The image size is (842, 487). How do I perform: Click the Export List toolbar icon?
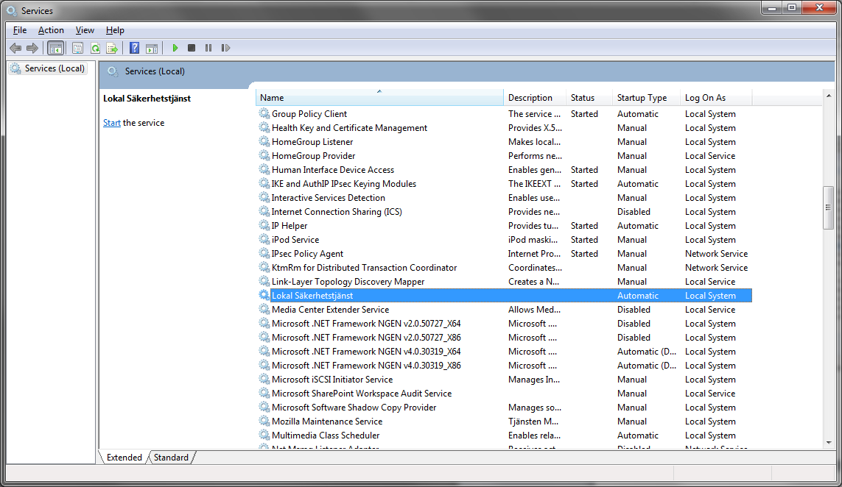(112, 49)
